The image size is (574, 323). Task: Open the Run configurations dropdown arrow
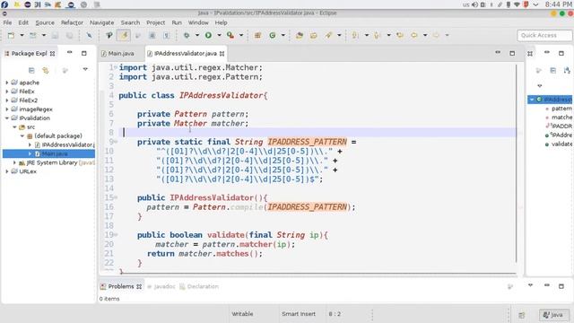click(219, 35)
